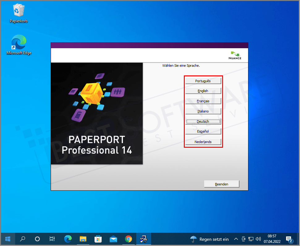Open the Windows Start menu
The image size is (300, 246).
pyautogui.click(x=7, y=239)
